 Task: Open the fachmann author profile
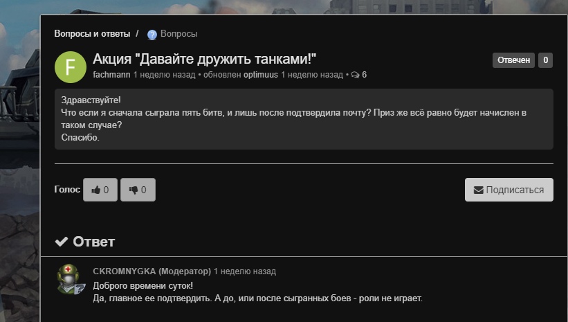pos(111,75)
